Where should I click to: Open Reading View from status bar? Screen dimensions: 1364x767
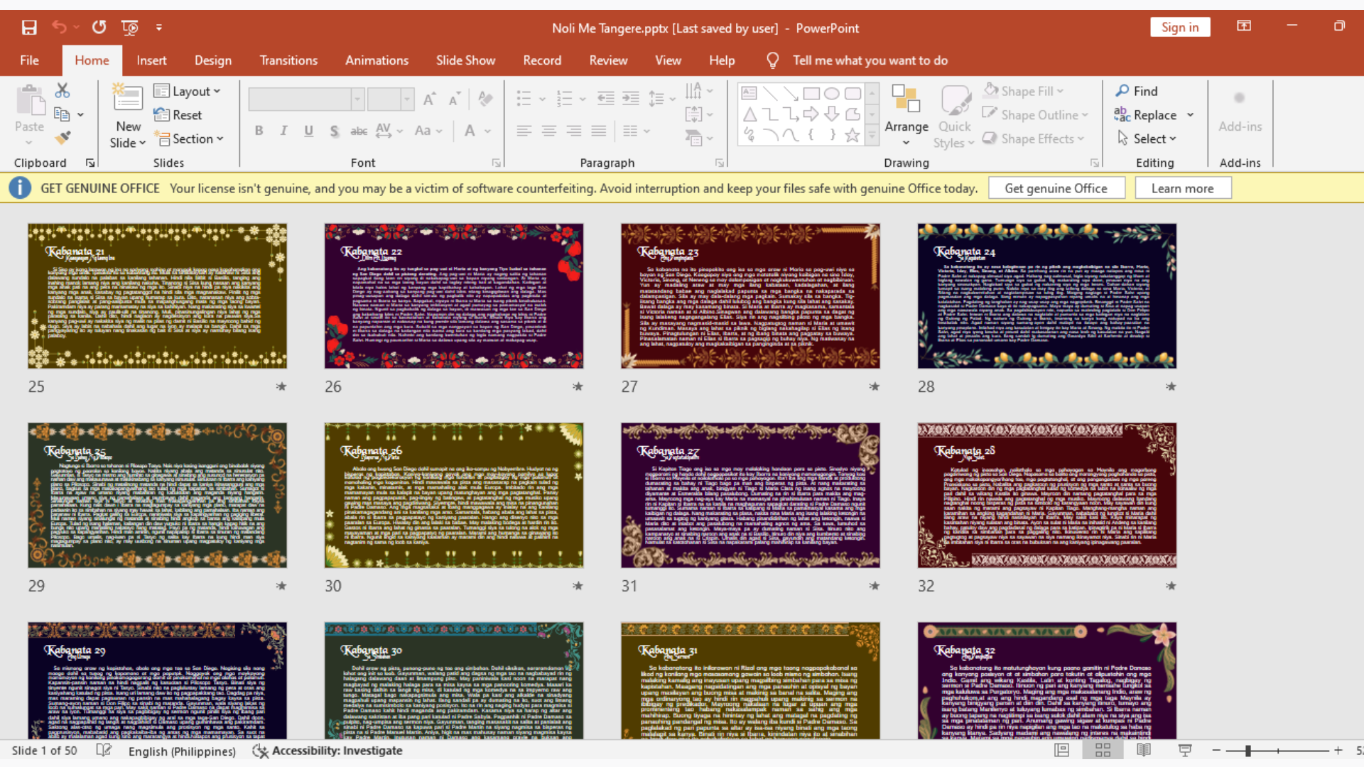pyautogui.click(x=1144, y=750)
